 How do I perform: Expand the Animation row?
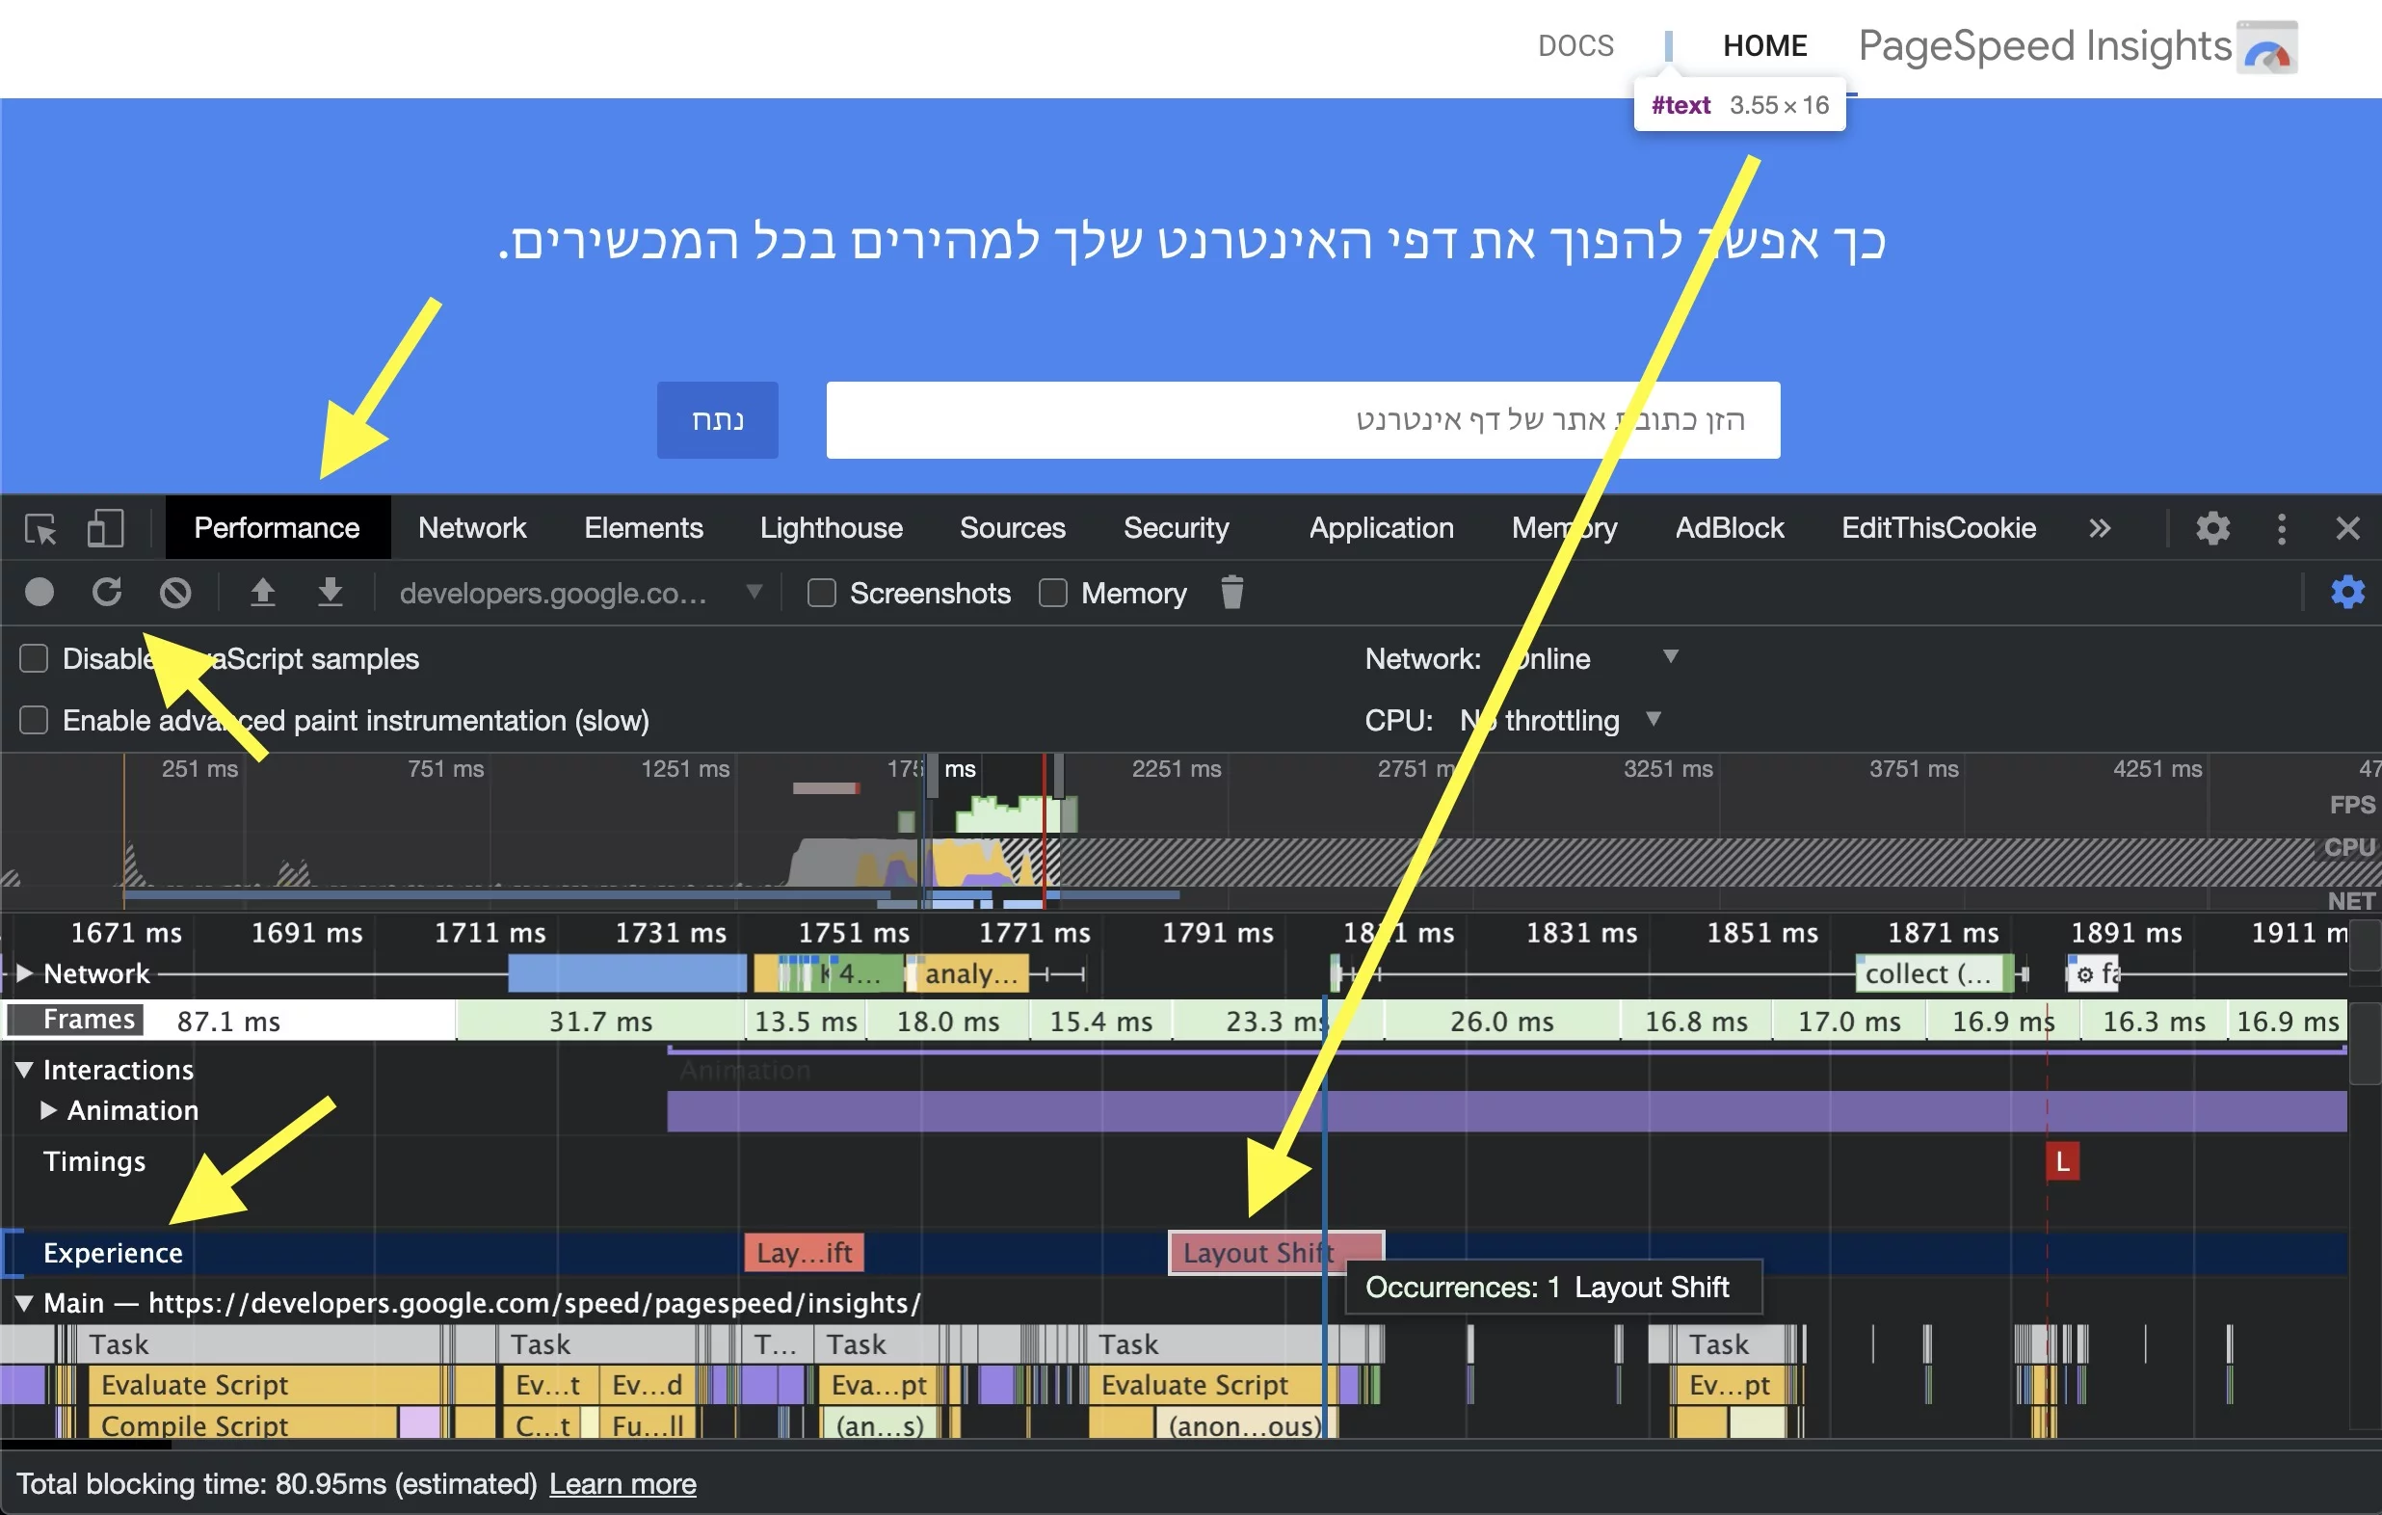(x=48, y=1110)
